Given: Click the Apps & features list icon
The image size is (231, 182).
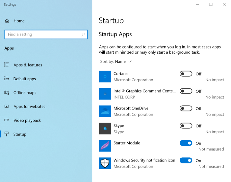Looking at the screenshot, I should point(7,65).
